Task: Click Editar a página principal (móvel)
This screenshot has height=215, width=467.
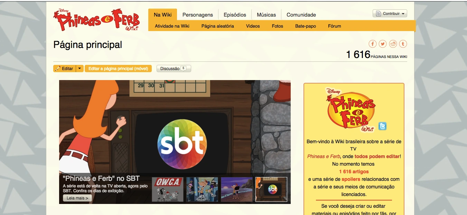Action: [x=118, y=69]
